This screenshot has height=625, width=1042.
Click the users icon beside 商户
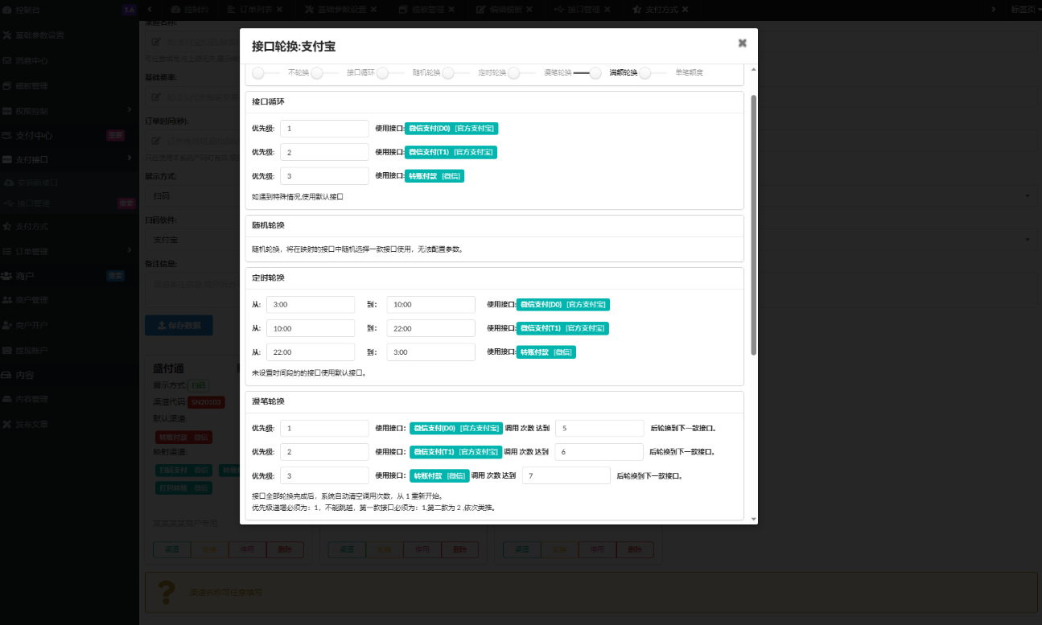7,276
